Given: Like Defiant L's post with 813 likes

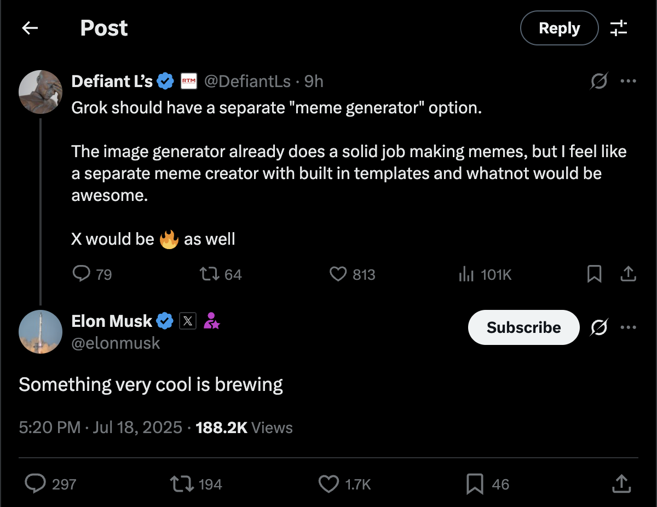Looking at the screenshot, I should (338, 274).
